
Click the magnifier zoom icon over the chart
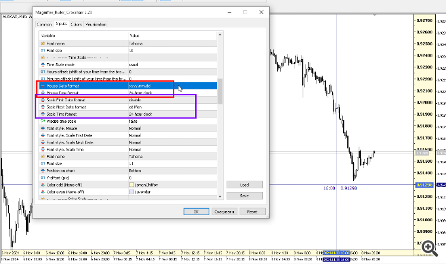tap(430, 248)
